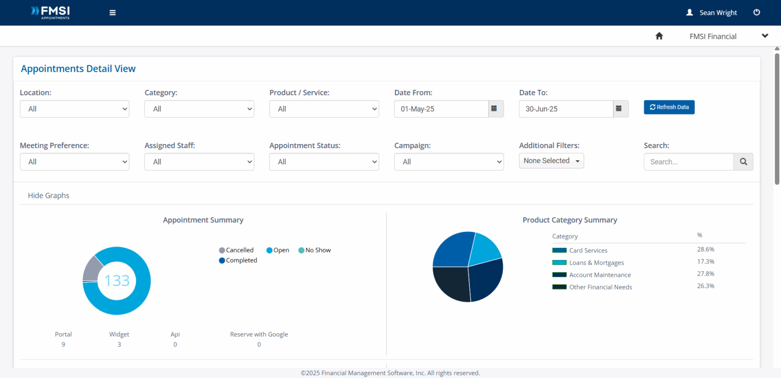
Task: Expand the FMSI Financial chevron
Action: [765, 36]
